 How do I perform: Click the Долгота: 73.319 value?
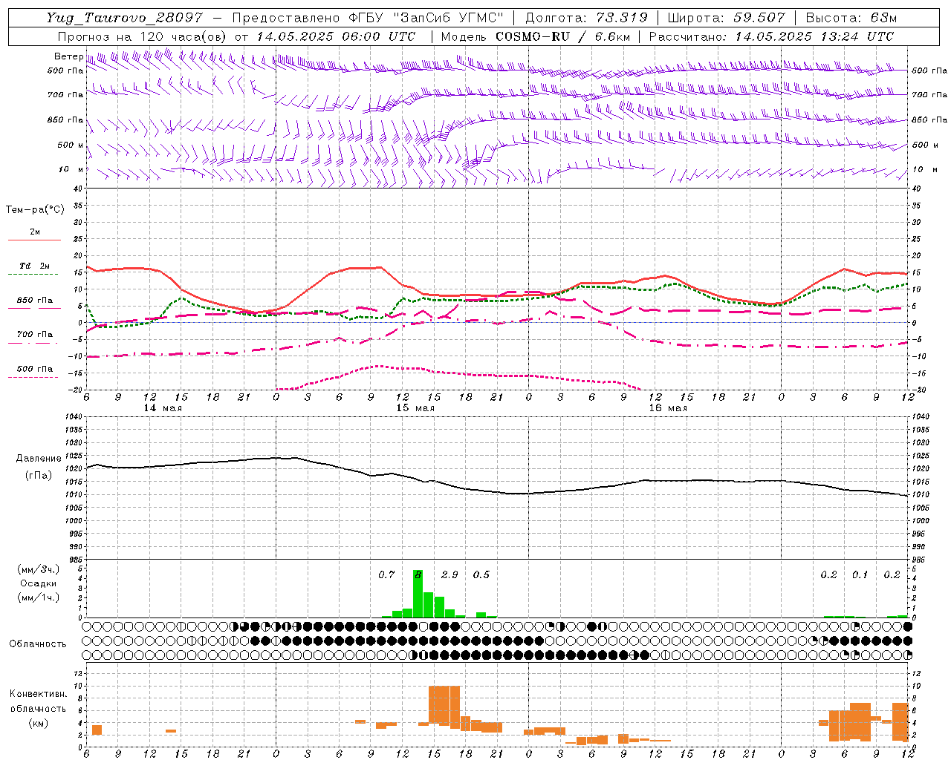tap(587, 18)
